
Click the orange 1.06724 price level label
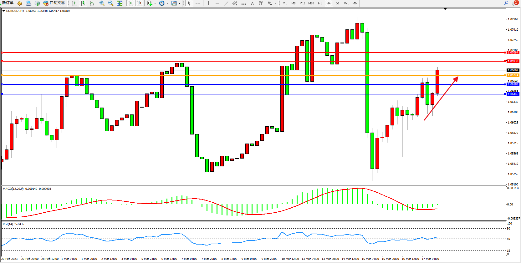point(513,75)
